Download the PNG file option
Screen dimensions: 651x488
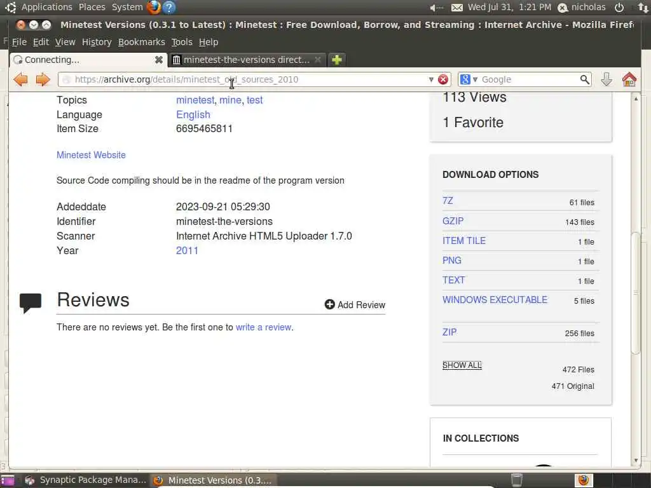click(452, 260)
